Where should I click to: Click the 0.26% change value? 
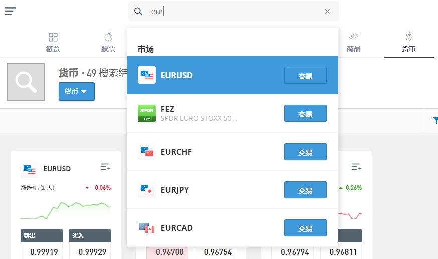pyautogui.click(x=354, y=188)
